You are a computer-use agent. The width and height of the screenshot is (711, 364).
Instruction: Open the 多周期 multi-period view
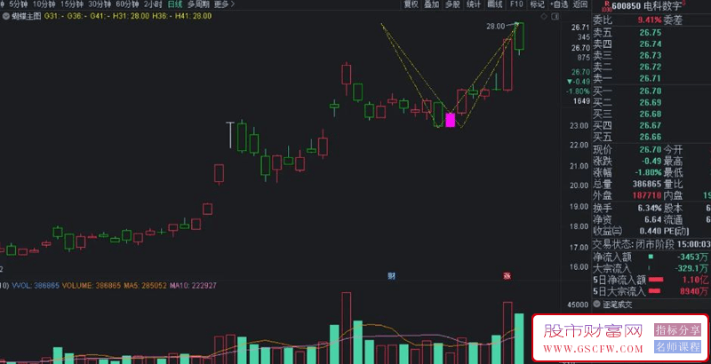tap(198, 4)
